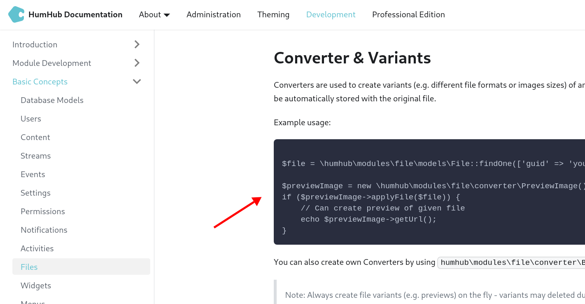Open the Professional Edition page
The image size is (585, 304).
[408, 14]
